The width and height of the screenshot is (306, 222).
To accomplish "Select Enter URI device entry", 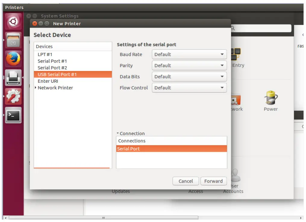I will [x=73, y=81].
